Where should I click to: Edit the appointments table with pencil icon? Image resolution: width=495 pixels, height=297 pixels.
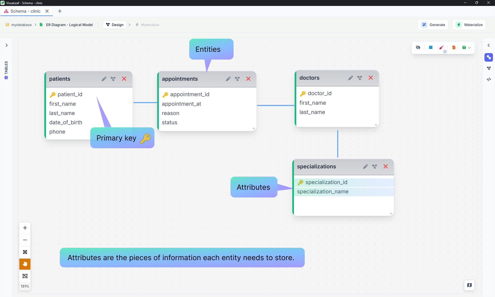click(228, 79)
